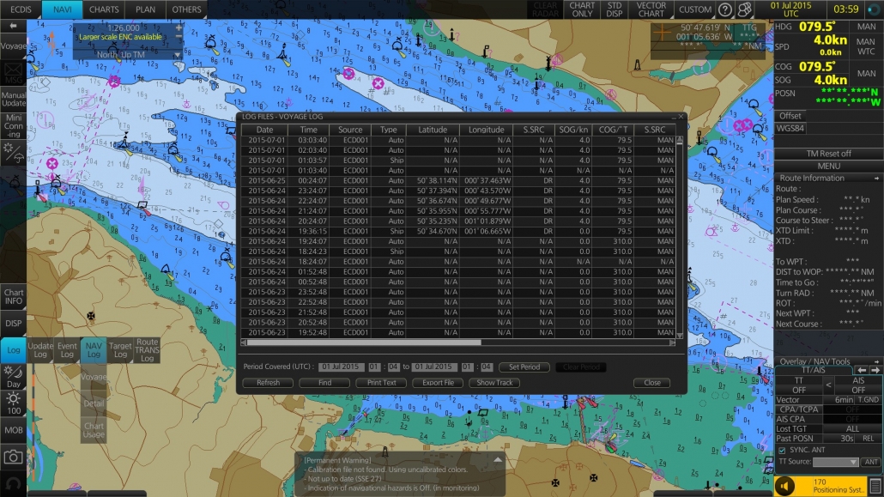Click Print Text button
The height and width of the screenshot is (497, 884).
tap(382, 383)
